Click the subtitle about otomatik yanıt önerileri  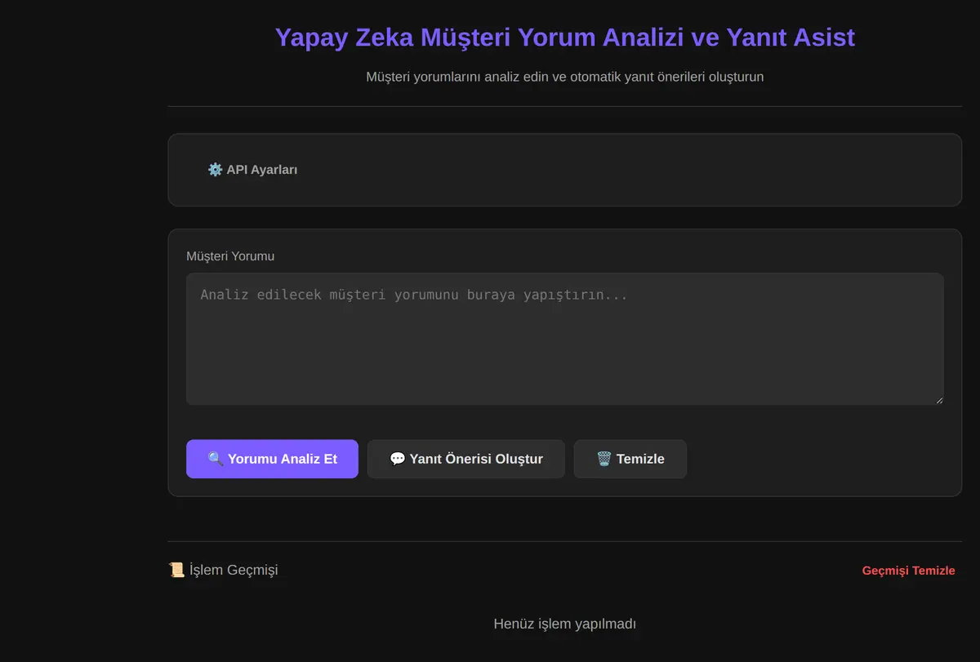(565, 78)
